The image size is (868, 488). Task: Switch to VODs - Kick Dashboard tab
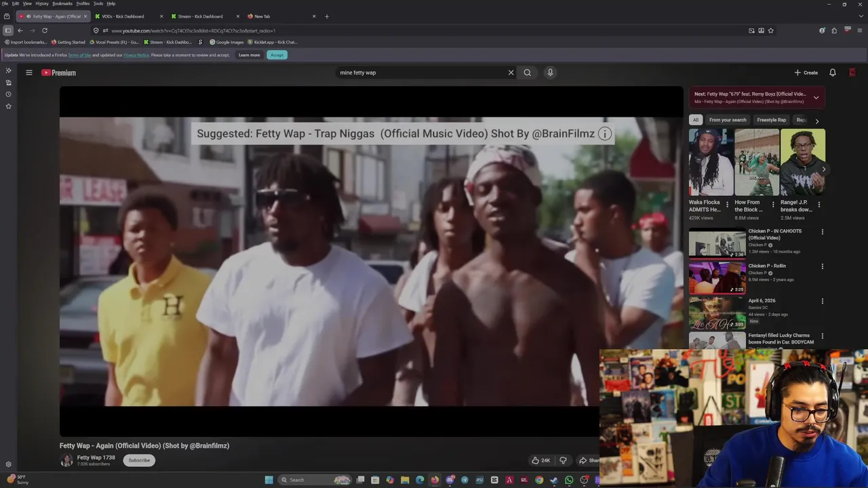tap(129, 16)
